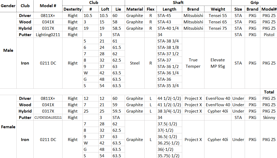
Task: Click the Material column header
Action: pyautogui.click(x=135, y=9)
